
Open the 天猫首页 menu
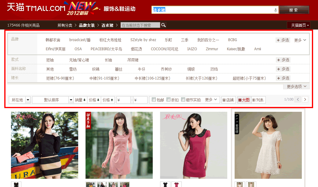click(298, 25)
